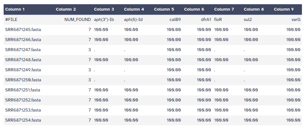Select varG value in SRR6871252.fasta row

[x=293, y=100]
